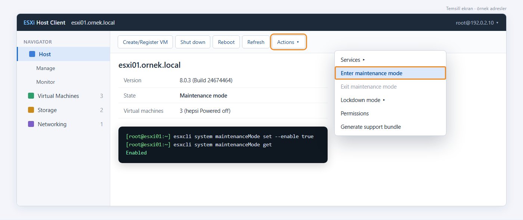Viewport: 523px width, 220px height.
Task: Go to Virtual Machines in navigator
Action: (x=64, y=96)
